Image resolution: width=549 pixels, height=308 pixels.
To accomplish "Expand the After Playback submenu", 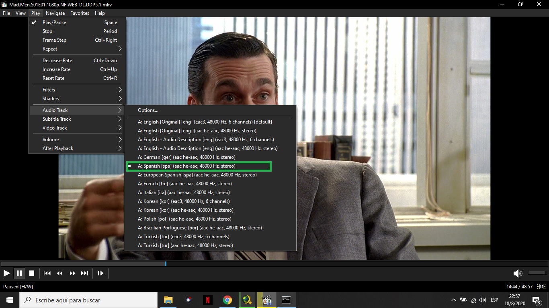I will point(77,148).
